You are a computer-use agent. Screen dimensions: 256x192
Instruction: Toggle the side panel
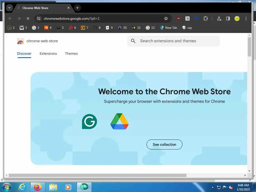pyautogui.click(x=228, y=18)
